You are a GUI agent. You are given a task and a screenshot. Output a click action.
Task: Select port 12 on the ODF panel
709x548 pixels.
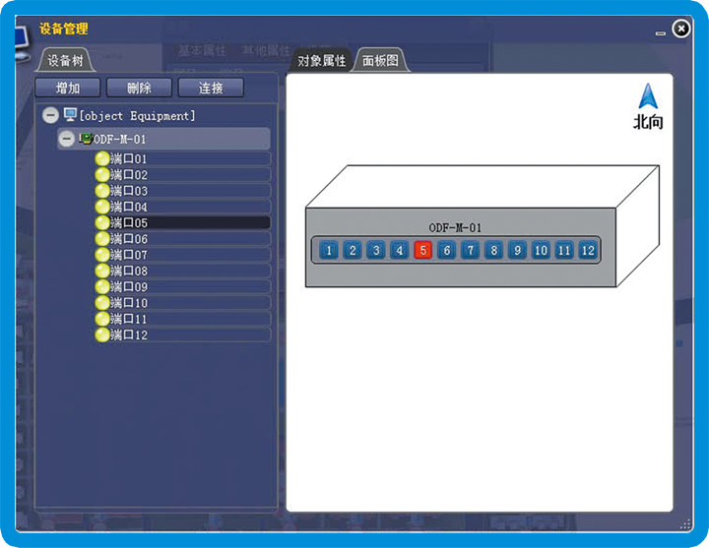pyautogui.click(x=588, y=250)
